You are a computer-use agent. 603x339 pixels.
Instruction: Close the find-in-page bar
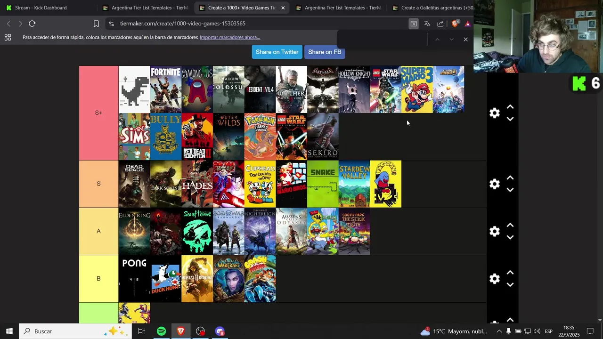465,40
